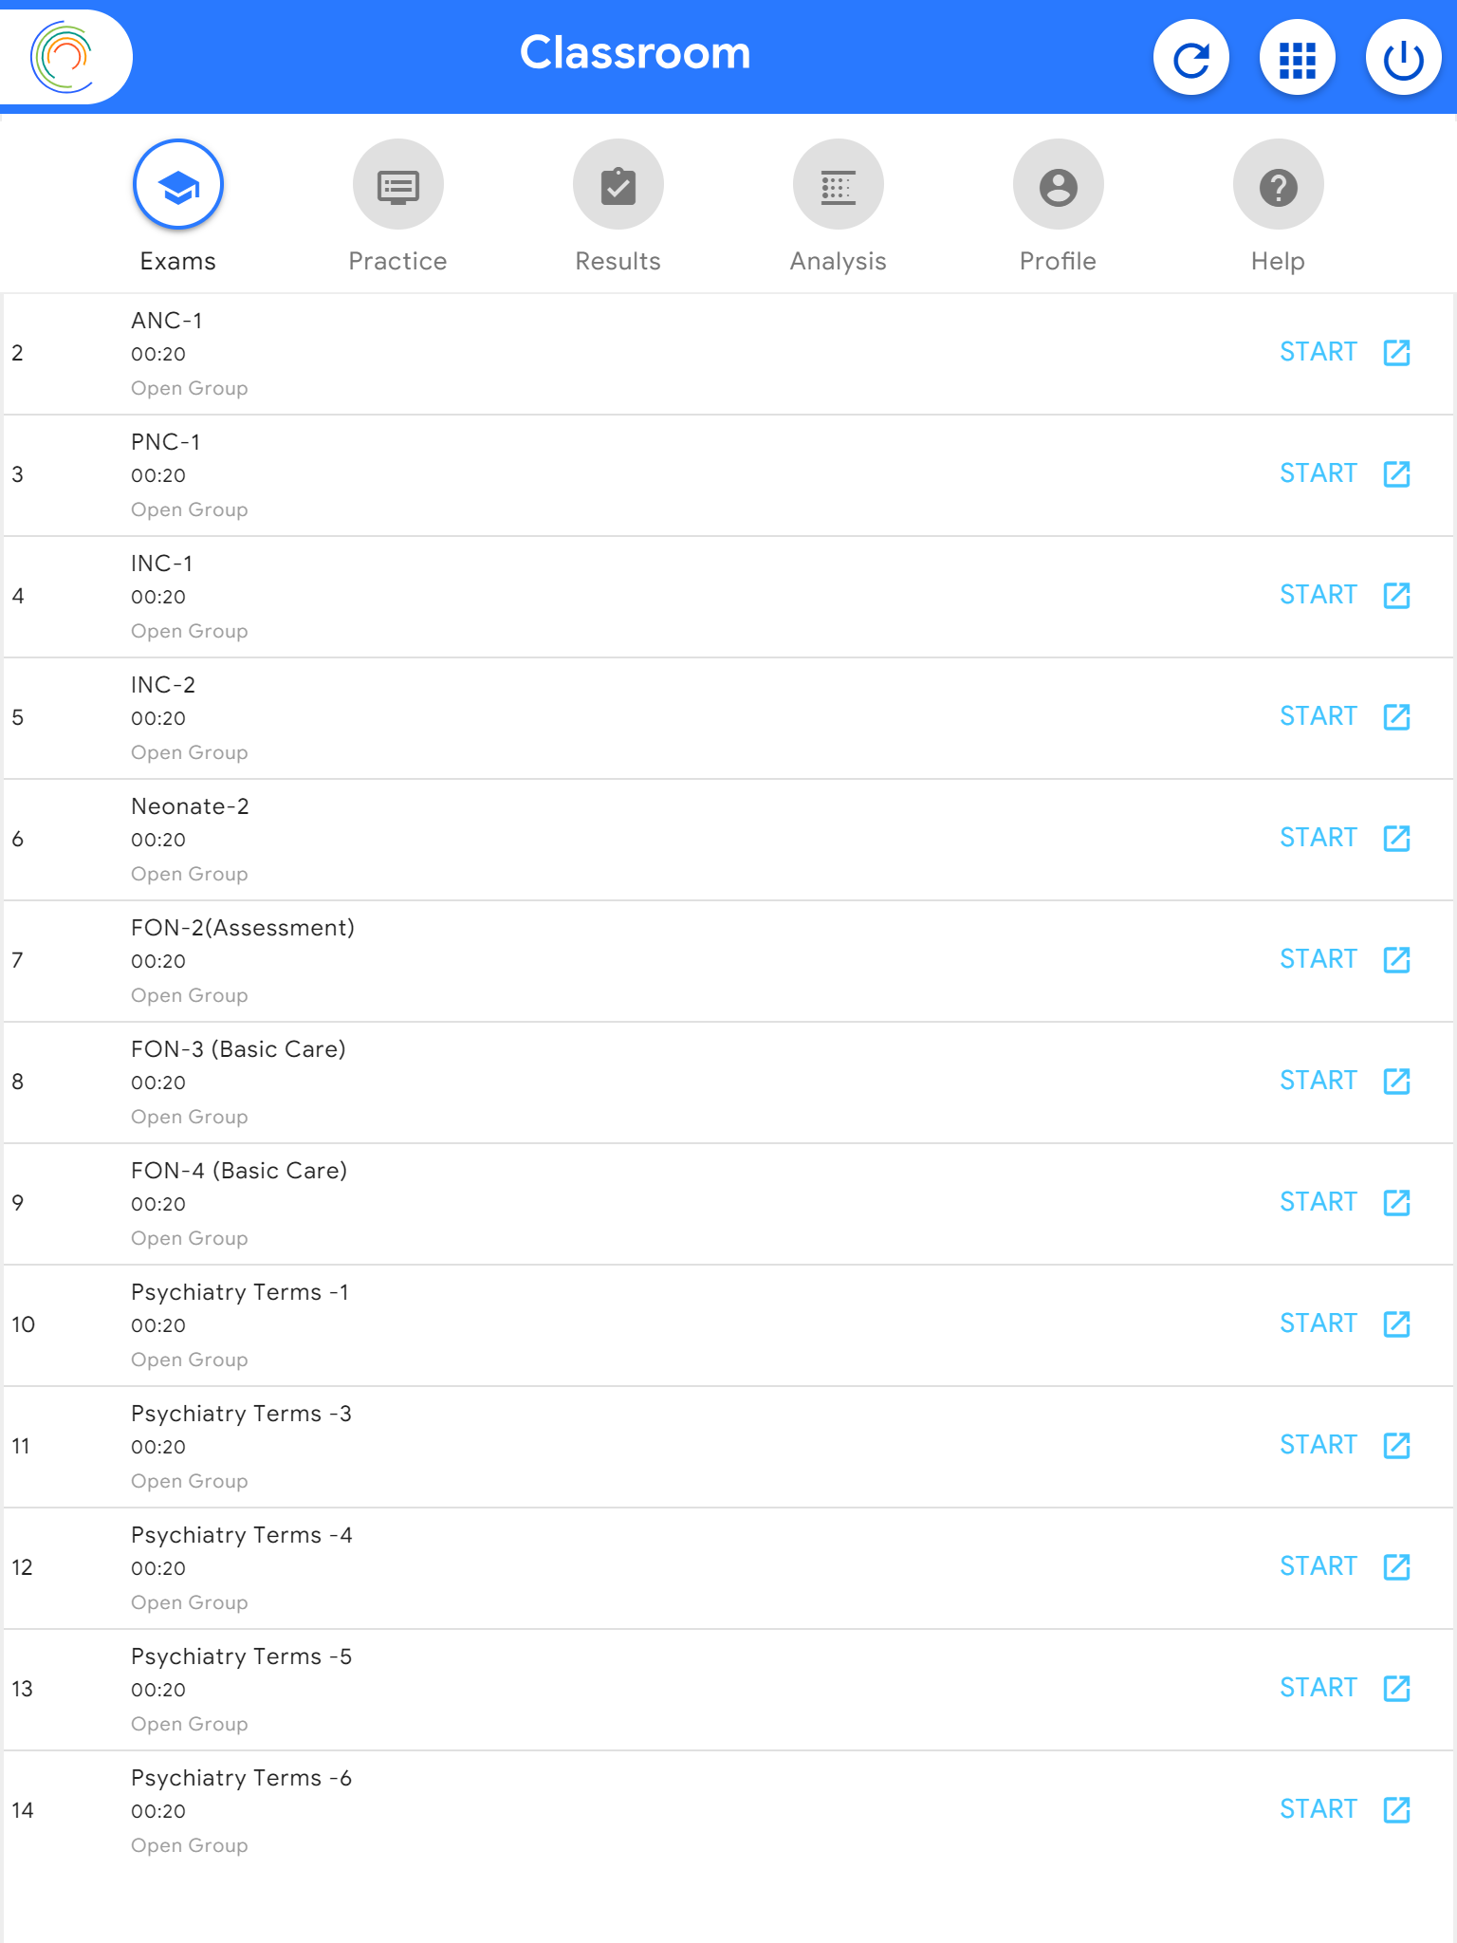Click the refresh icon in header

click(1190, 59)
